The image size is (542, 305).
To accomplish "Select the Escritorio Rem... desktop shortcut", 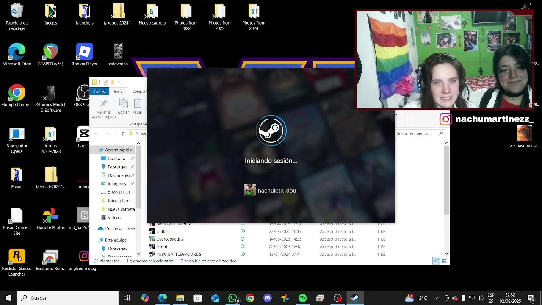I will point(50,260).
